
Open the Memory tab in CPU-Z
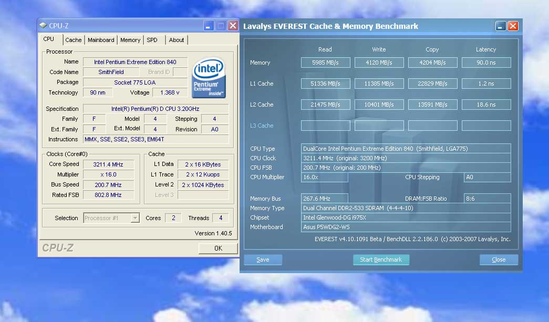[x=130, y=40]
